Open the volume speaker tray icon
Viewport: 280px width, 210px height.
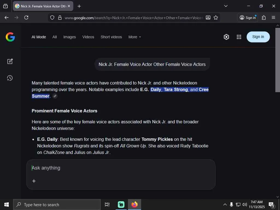pos(245,205)
